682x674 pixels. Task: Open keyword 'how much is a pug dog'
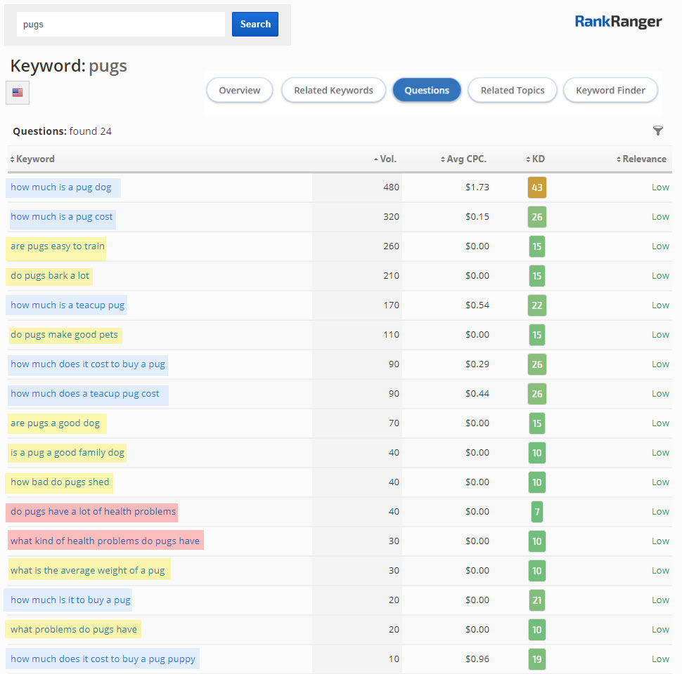click(61, 187)
